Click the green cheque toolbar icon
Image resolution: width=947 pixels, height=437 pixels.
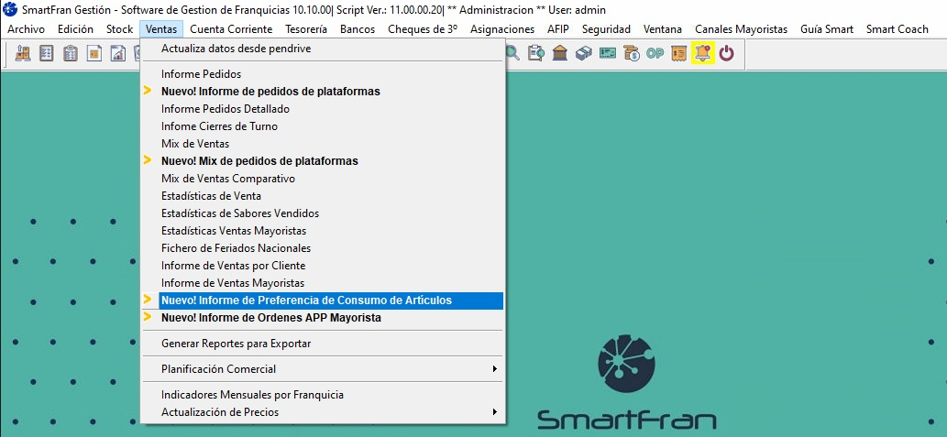point(607,53)
